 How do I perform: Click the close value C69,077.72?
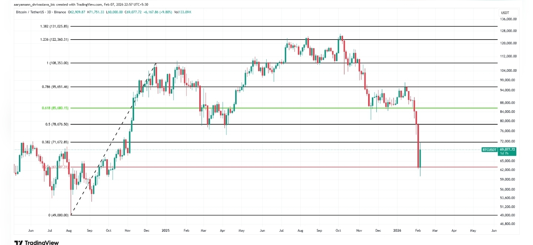tap(133, 12)
